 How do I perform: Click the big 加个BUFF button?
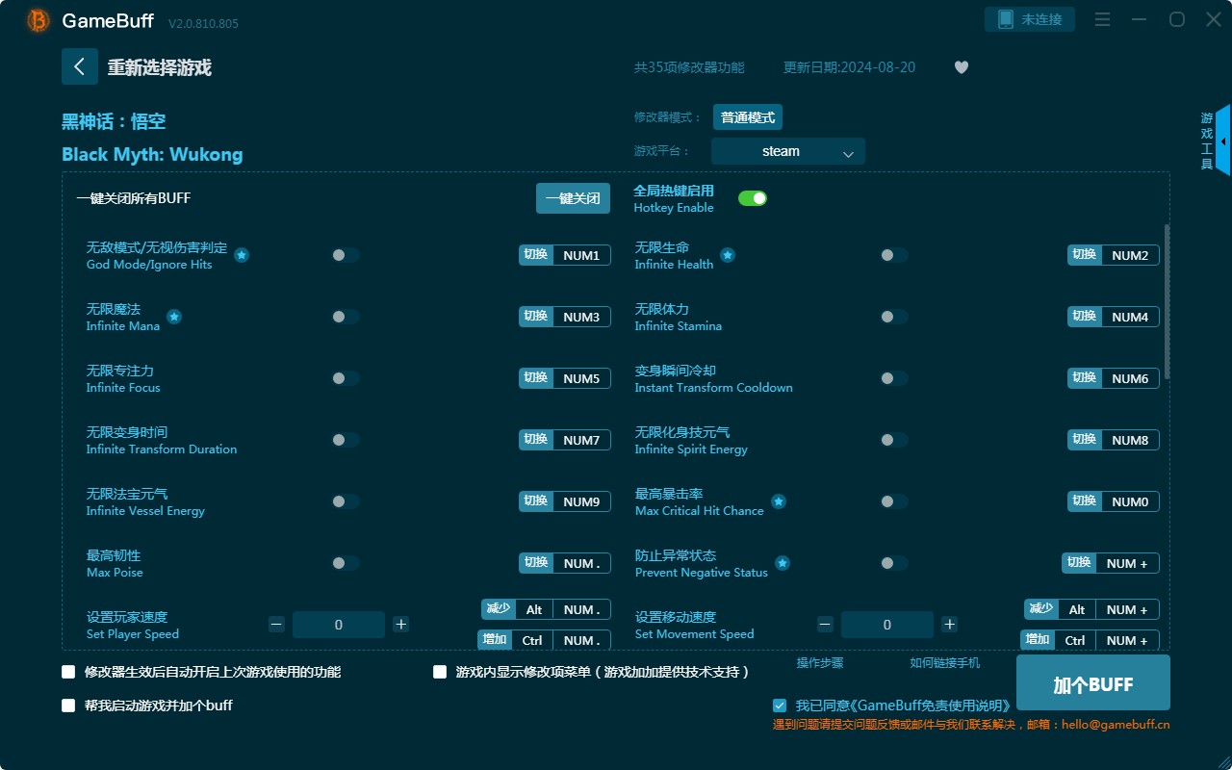(1093, 684)
